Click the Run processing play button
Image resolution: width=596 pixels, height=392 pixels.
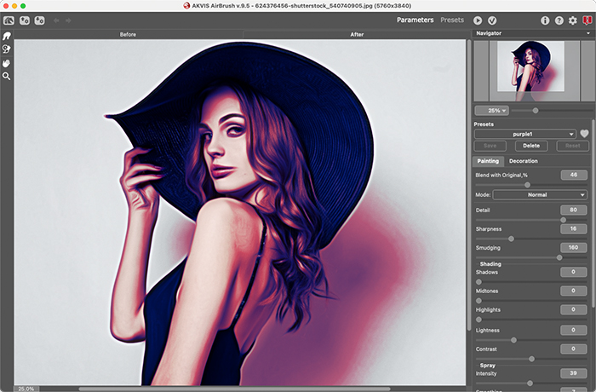[478, 20]
